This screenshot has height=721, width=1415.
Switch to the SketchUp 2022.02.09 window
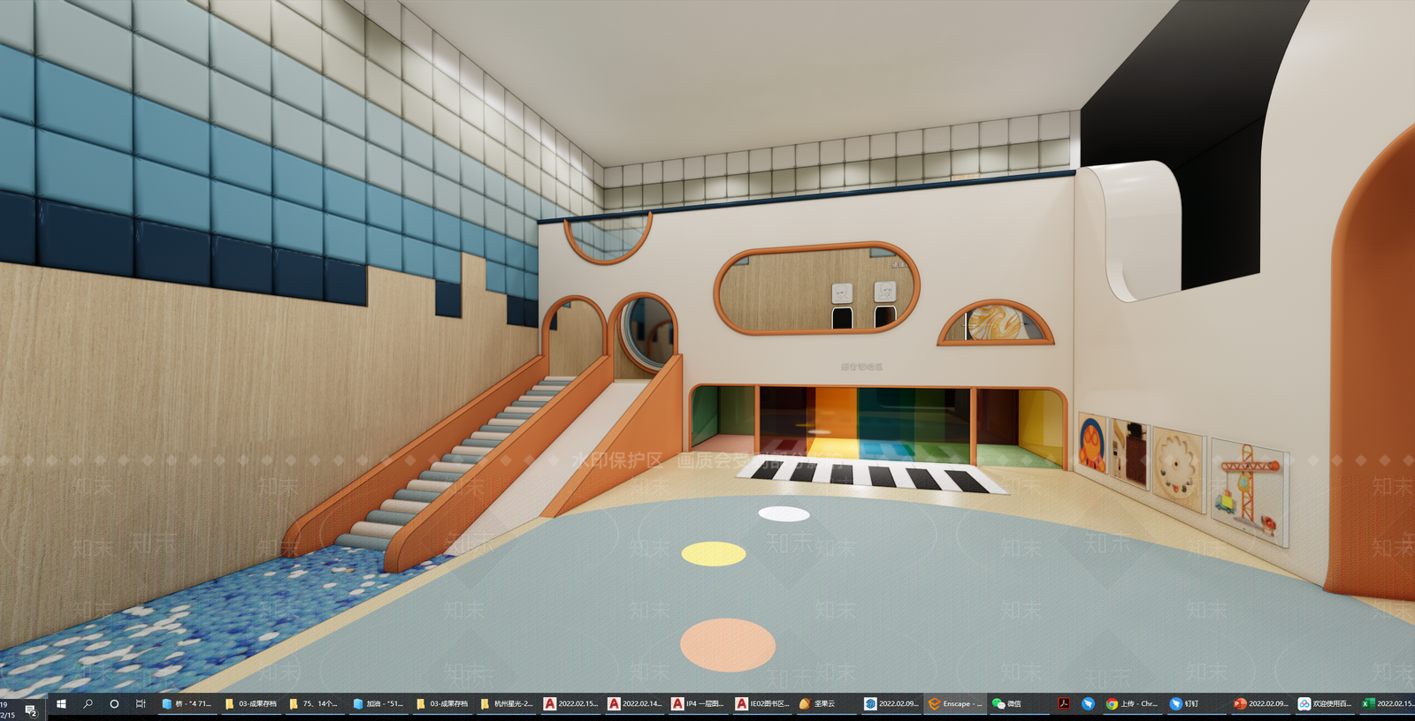tap(891, 704)
